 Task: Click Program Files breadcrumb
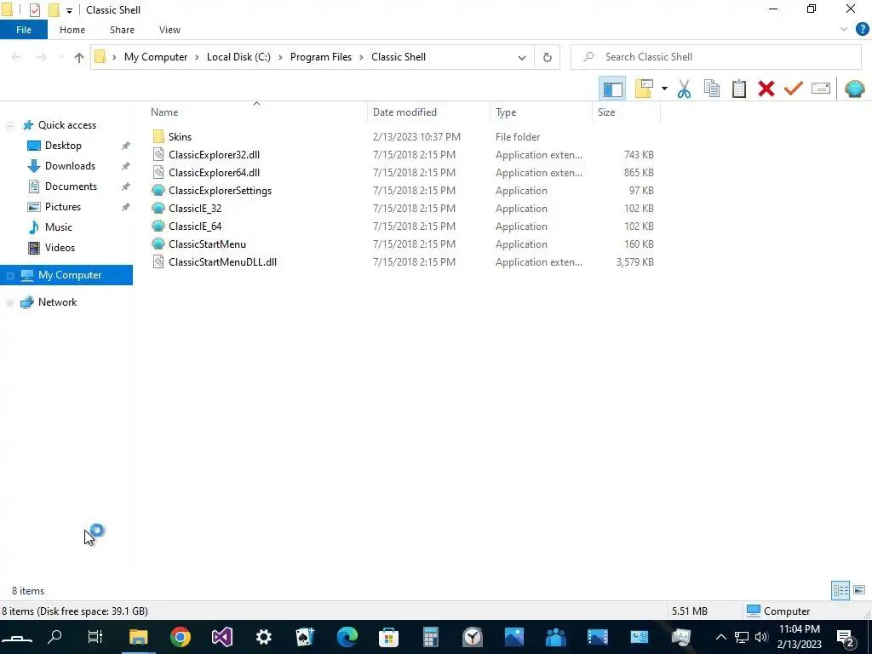(321, 57)
